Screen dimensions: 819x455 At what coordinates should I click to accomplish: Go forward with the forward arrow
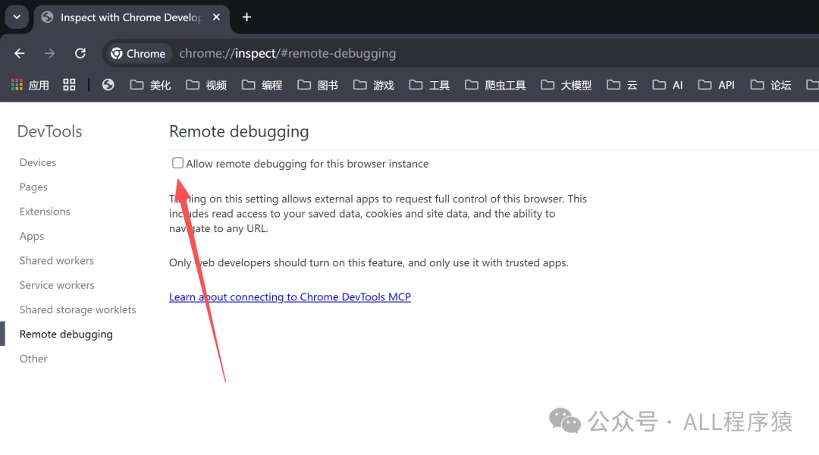49,53
